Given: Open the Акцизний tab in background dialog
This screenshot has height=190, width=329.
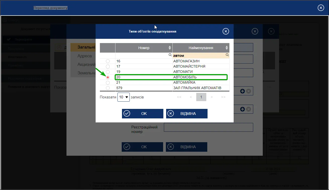Looking at the screenshot, I should [83, 64].
